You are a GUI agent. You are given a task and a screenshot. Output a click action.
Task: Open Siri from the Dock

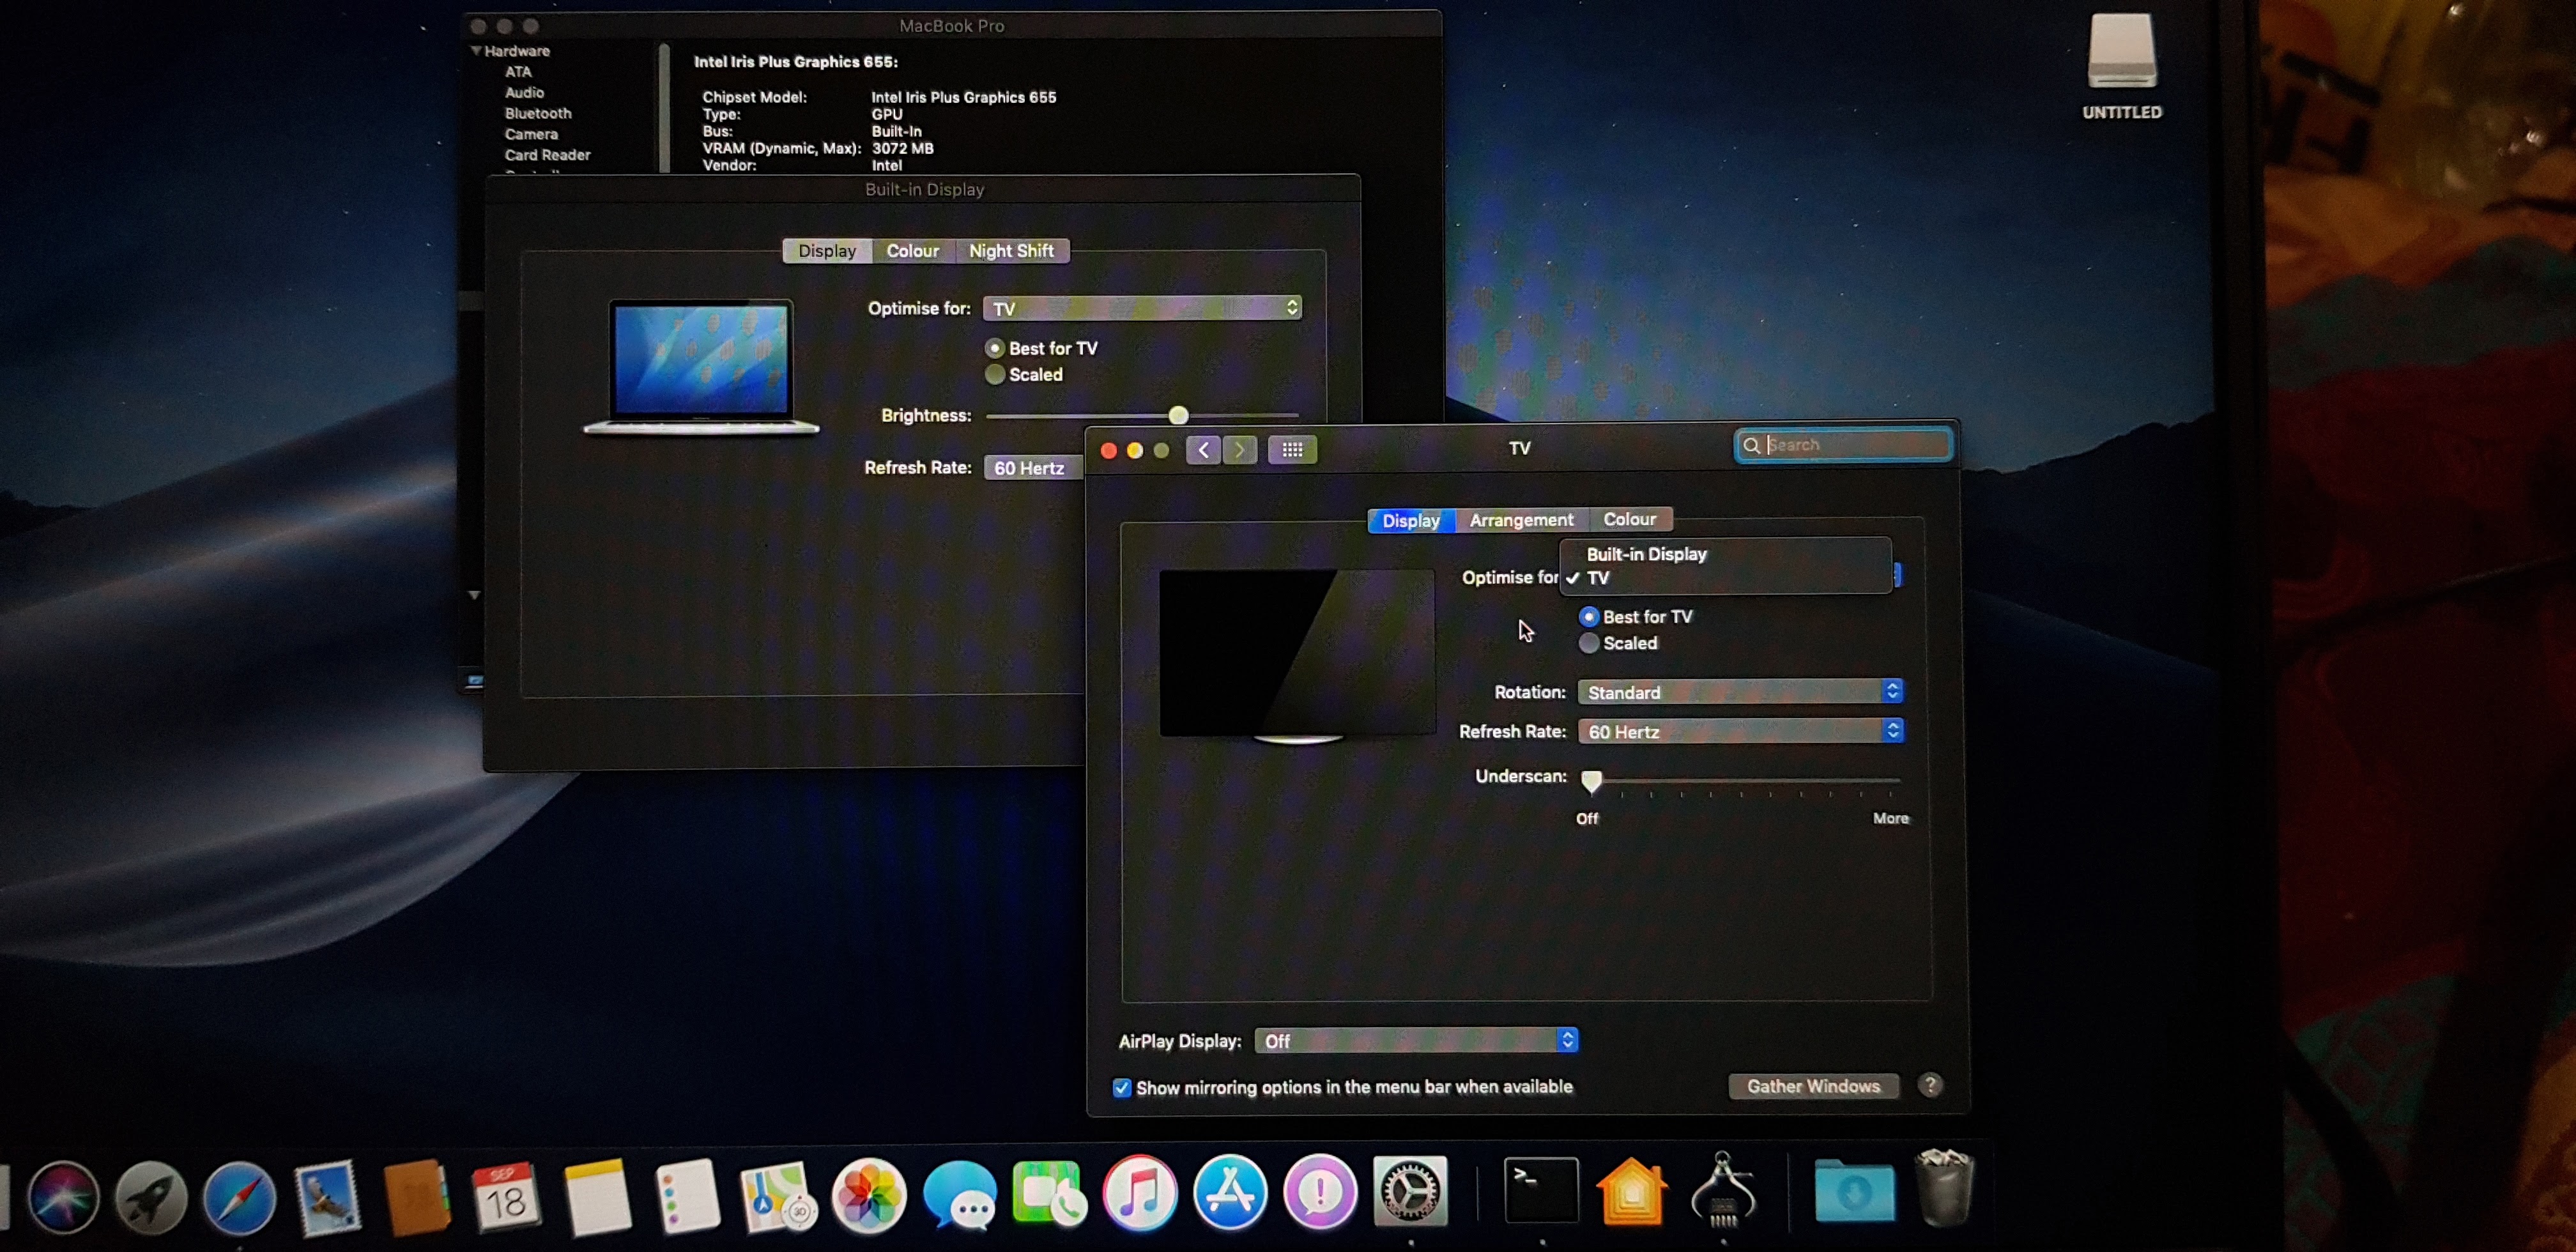(64, 1196)
